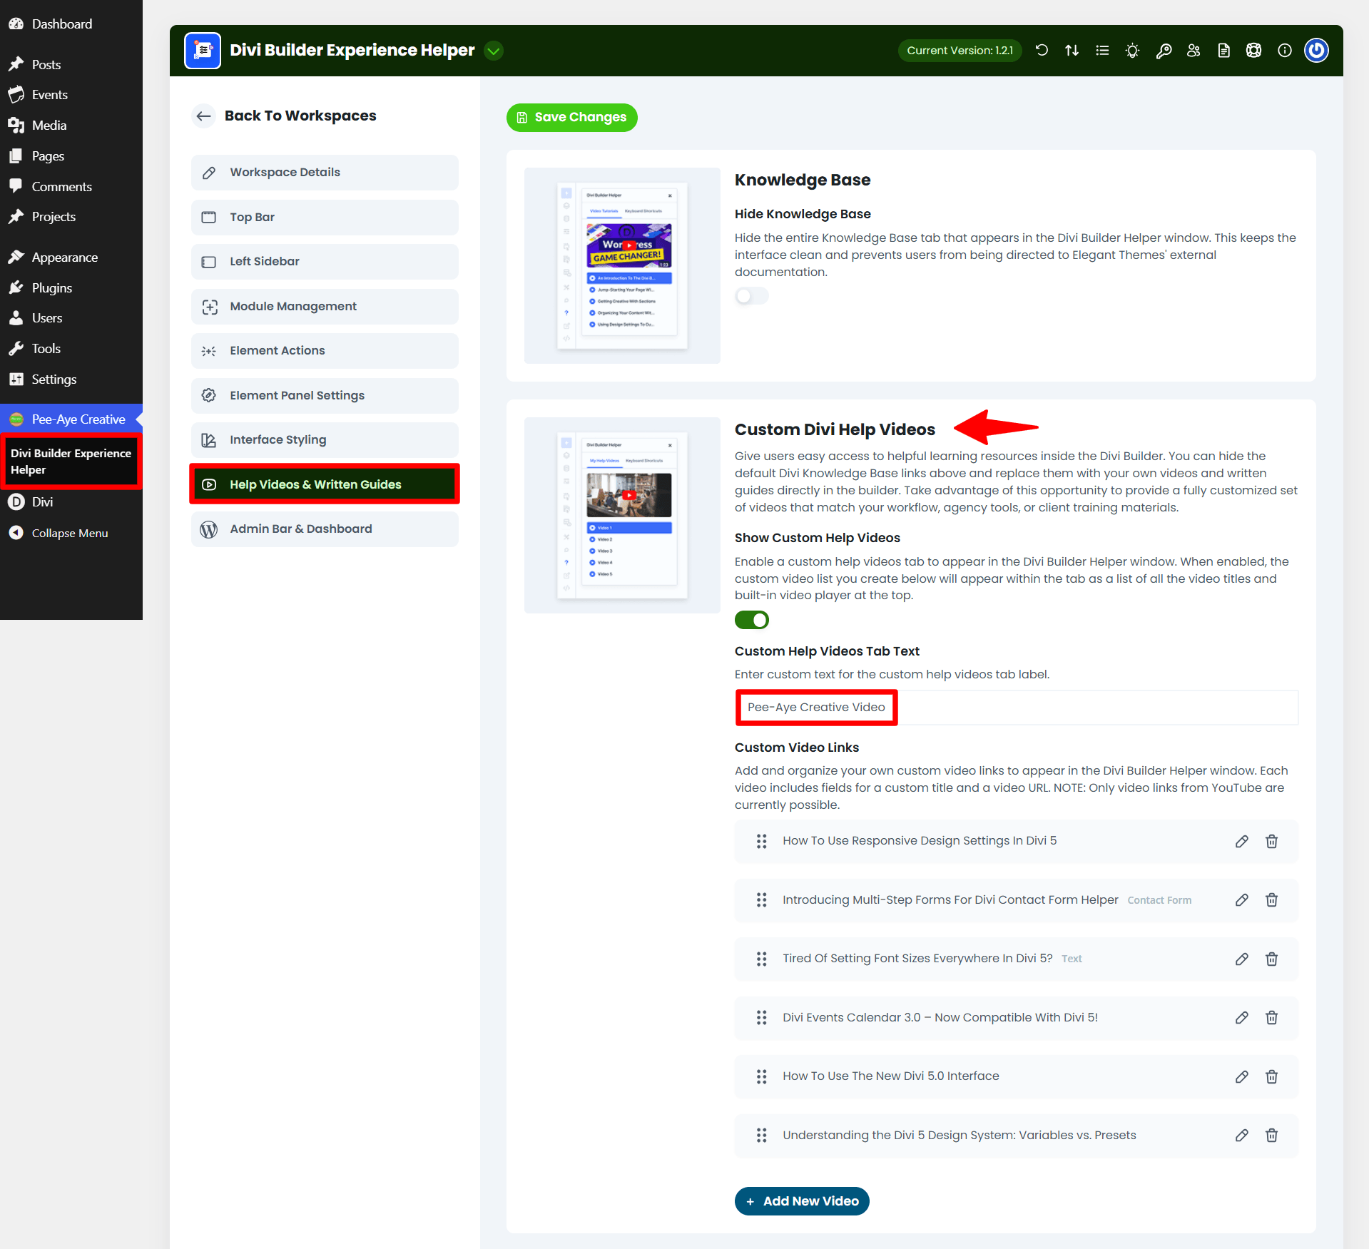The image size is (1369, 1249).
Task: Open the Left Sidebar settings section
Action: [x=325, y=261]
